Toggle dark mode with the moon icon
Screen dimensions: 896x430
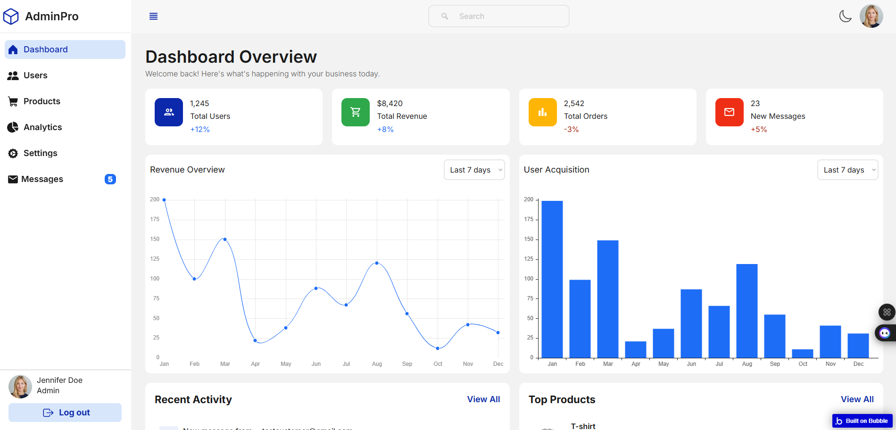(x=846, y=16)
